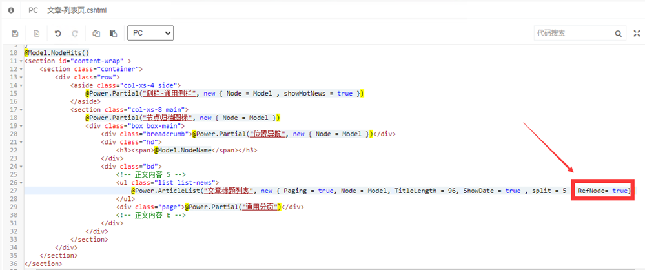This screenshot has width=645, height=270.
Task: Collapse the aside fold at line 14
Action: pyautogui.click(x=21, y=85)
